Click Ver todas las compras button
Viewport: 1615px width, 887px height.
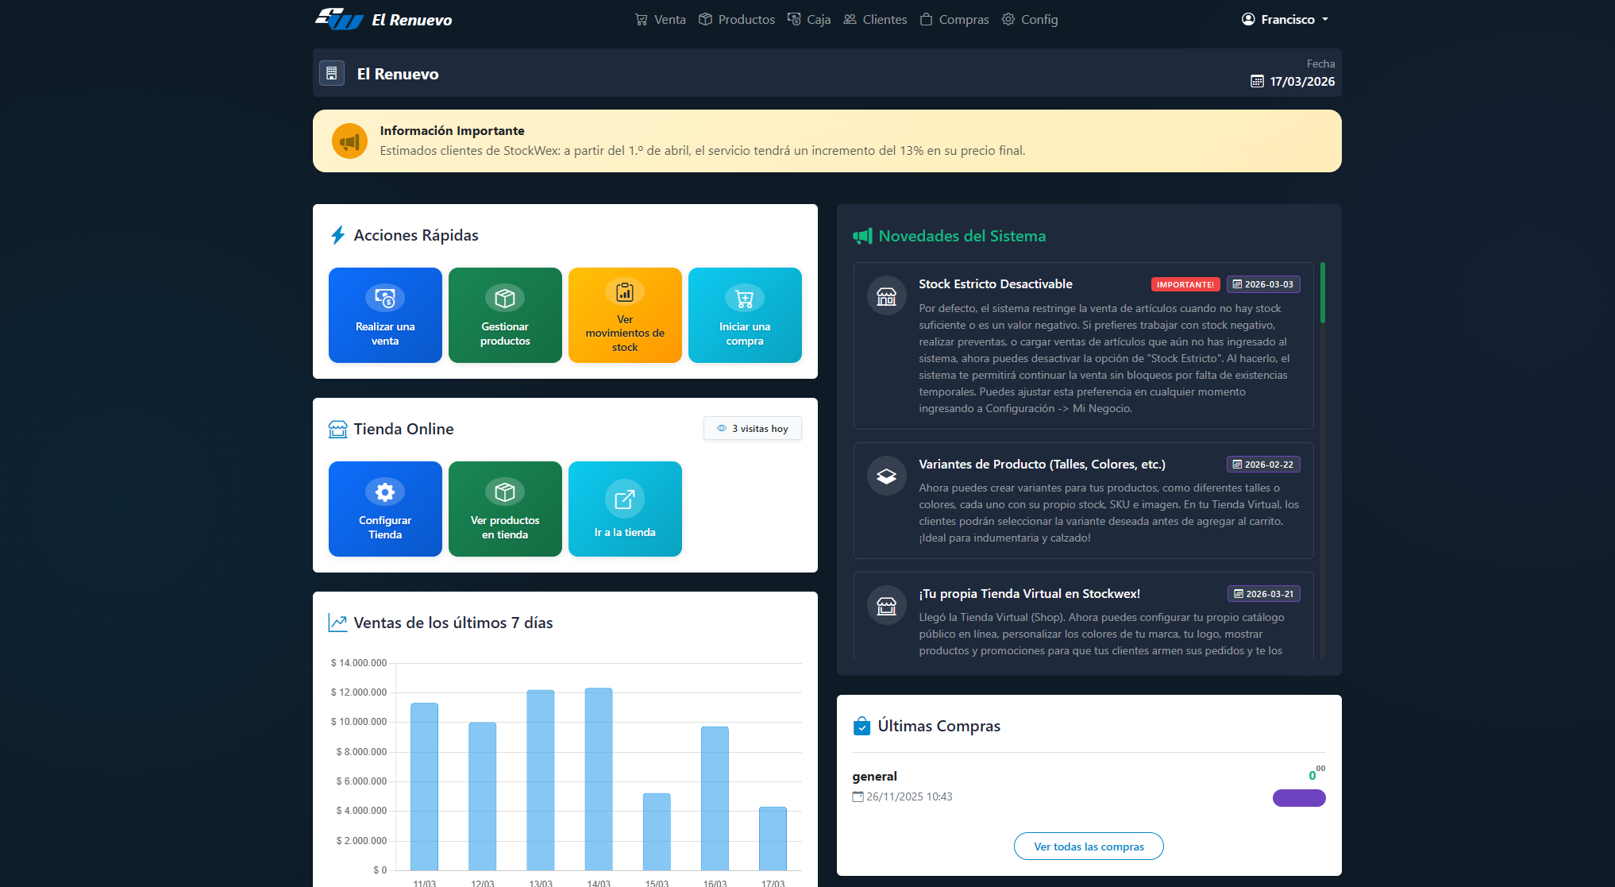click(1089, 846)
